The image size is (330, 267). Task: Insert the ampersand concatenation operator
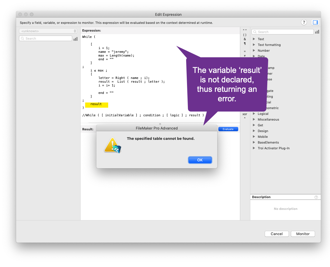point(245,39)
